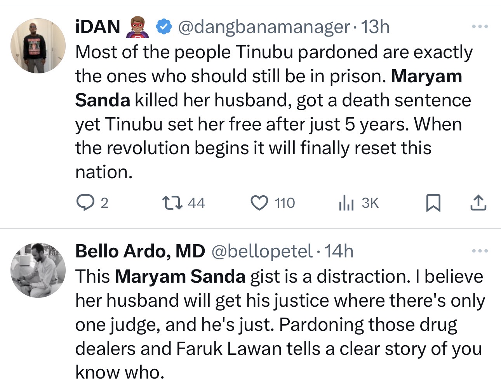Image resolution: width=501 pixels, height=384 pixels.
Task: Like the tweet by iDAN
Action: 259,203
